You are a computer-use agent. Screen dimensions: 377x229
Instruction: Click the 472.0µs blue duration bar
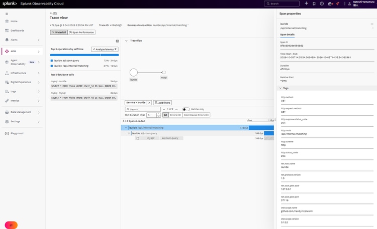coord(261,128)
